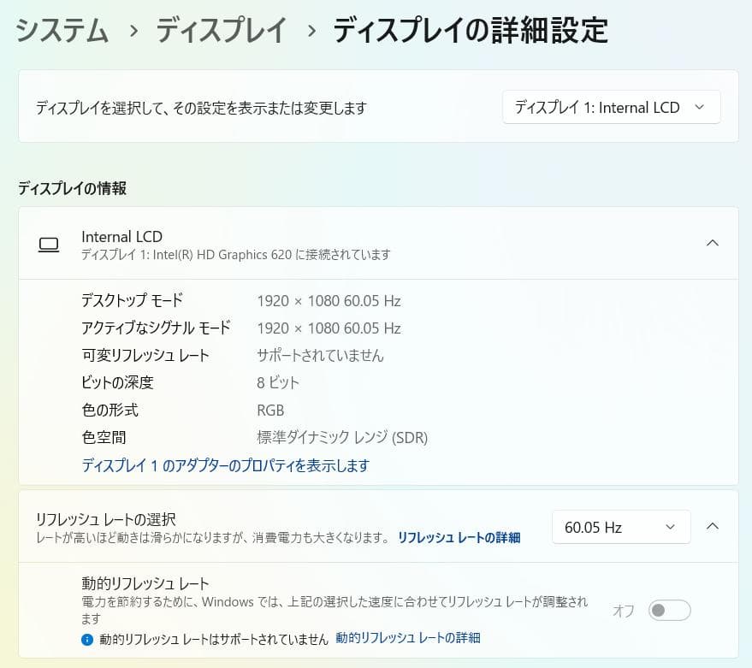
Task: Click the アクティブなシグナル モード label
Action: [156, 328]
